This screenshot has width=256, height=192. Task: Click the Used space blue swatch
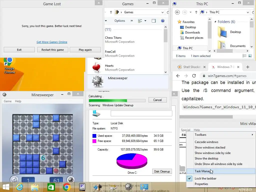(x=94, y=136)
